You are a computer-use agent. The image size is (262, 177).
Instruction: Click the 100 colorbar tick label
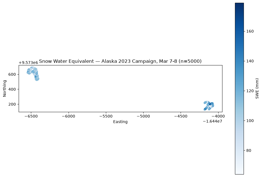tap(250, 121)
